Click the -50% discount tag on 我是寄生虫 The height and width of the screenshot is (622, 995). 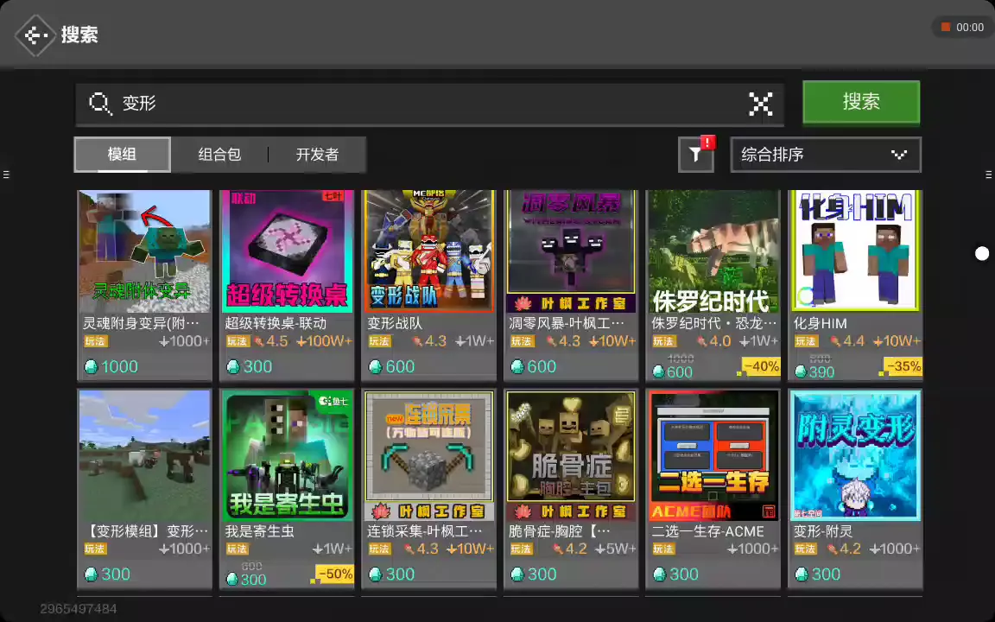coord(334,574)
